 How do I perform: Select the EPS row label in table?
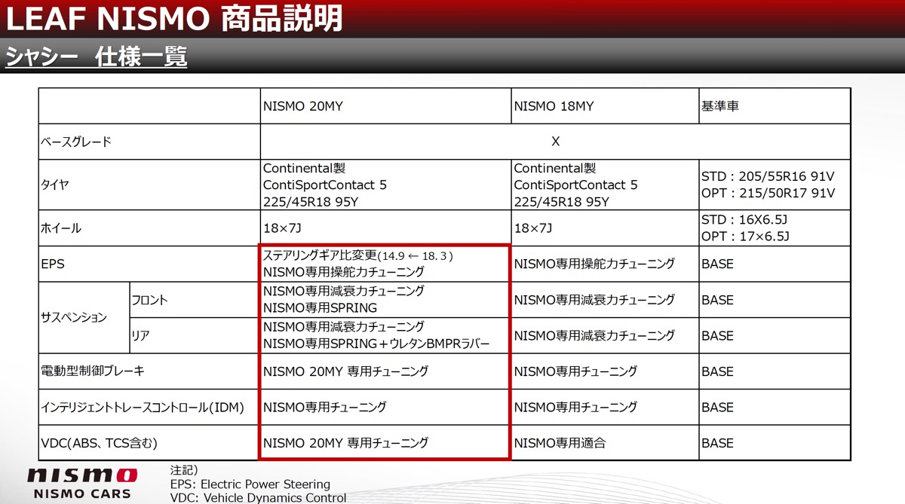52,264
